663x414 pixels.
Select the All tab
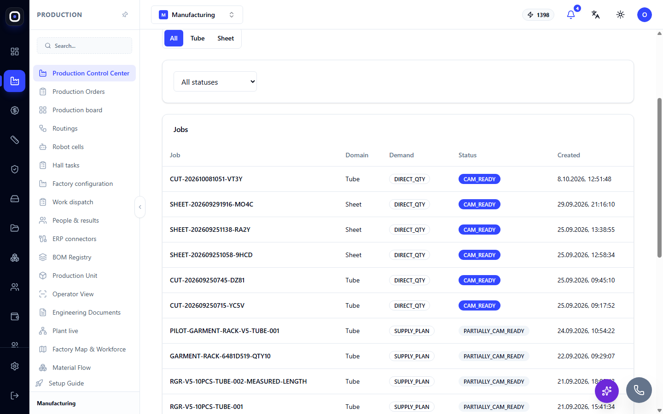tap(174, 38)
